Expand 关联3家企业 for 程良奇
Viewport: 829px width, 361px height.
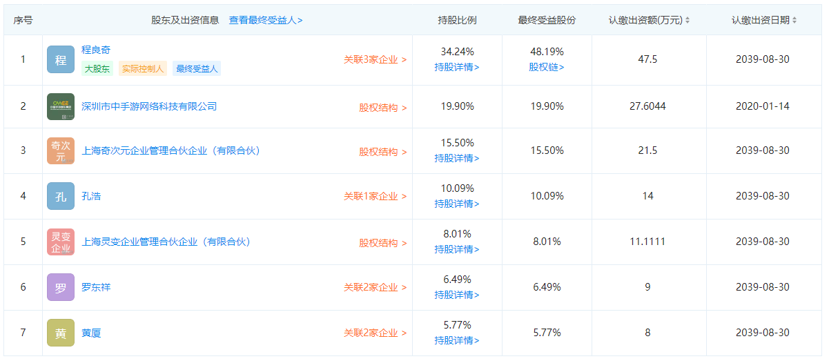[x=375, y=60]
